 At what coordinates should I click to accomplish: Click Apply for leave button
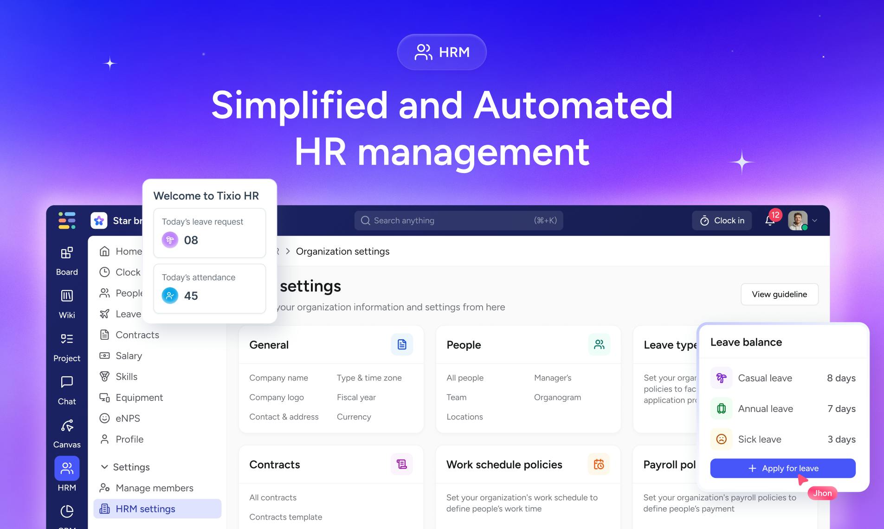[x=783, y=468]
